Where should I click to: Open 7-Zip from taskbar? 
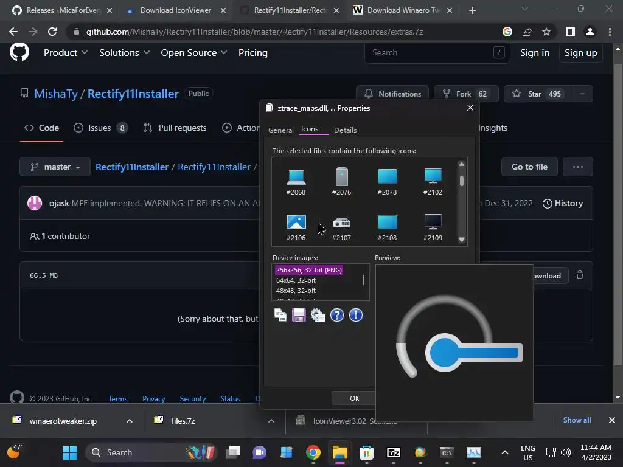(394, 452)
